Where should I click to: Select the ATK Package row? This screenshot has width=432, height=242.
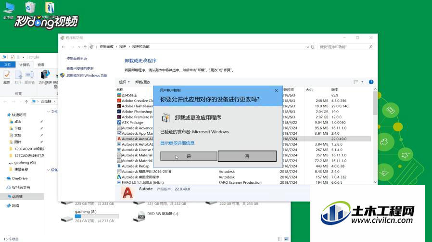[x=244, y=122]
